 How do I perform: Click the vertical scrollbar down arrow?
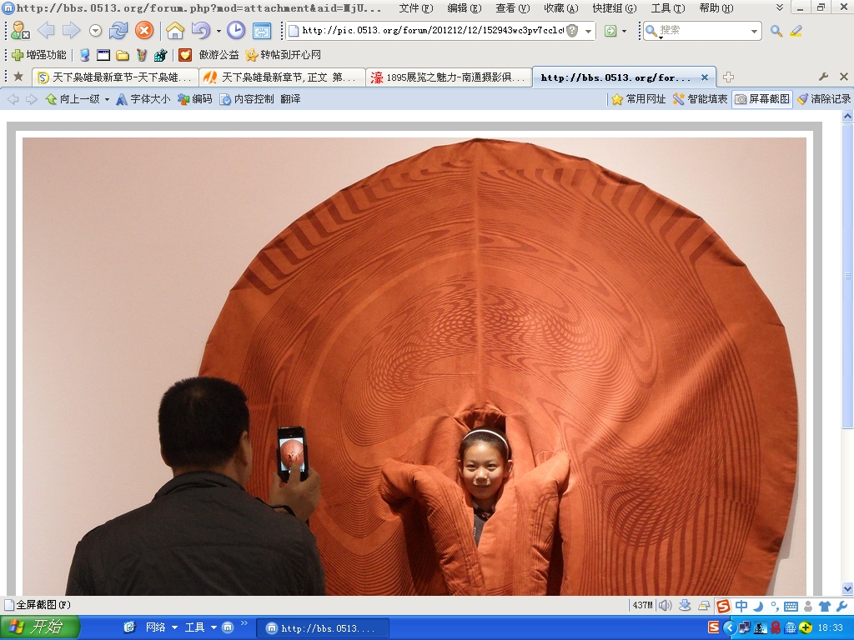pyautogui.click(x=848, y=588)
